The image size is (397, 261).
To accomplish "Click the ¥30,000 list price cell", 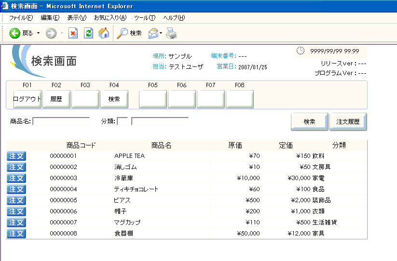I will point(299,178).
